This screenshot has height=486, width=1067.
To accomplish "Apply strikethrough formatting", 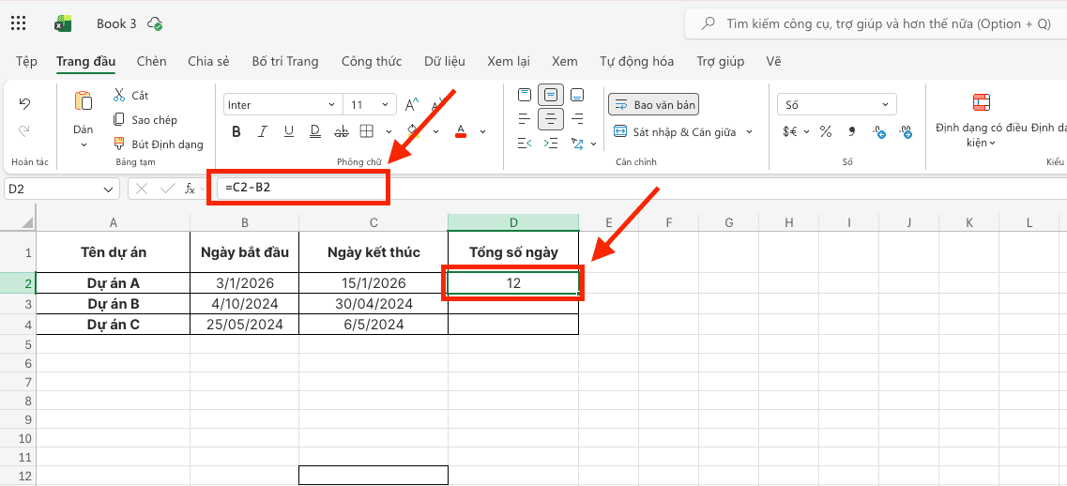I will pyautogui.click(x=342, y=131).
